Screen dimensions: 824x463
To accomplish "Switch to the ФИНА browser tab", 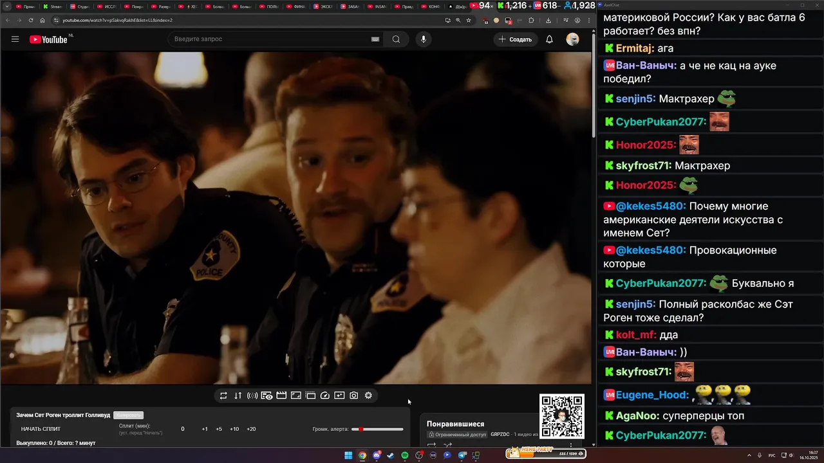I will click(x=296, y=6).
